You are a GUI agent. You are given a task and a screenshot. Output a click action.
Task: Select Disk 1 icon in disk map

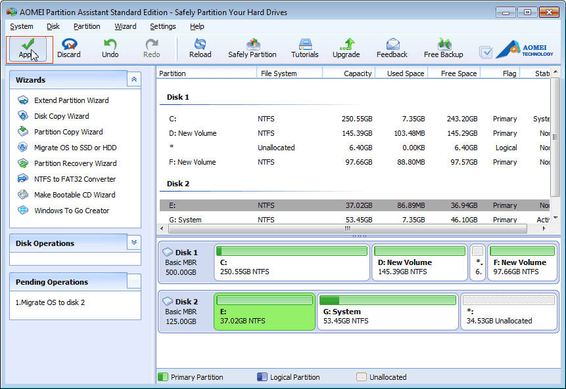(168, 252)
